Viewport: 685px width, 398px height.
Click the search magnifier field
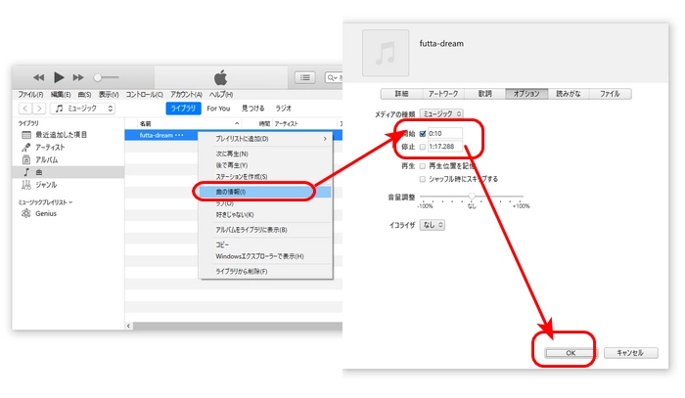(334, 77)
